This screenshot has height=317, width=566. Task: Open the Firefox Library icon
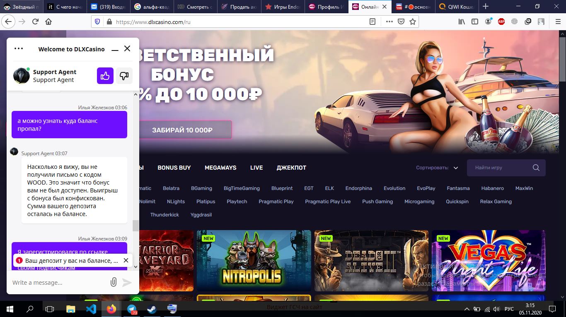[462, 22]
